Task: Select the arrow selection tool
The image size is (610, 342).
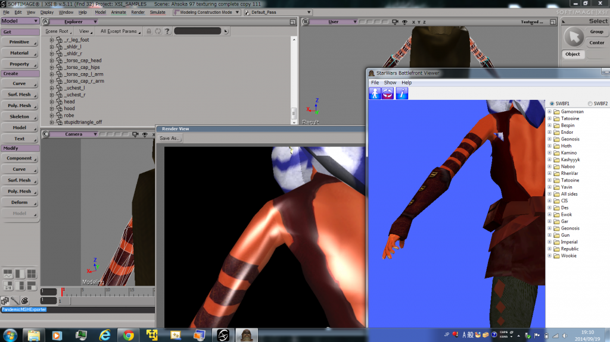Action: point(574,37)
